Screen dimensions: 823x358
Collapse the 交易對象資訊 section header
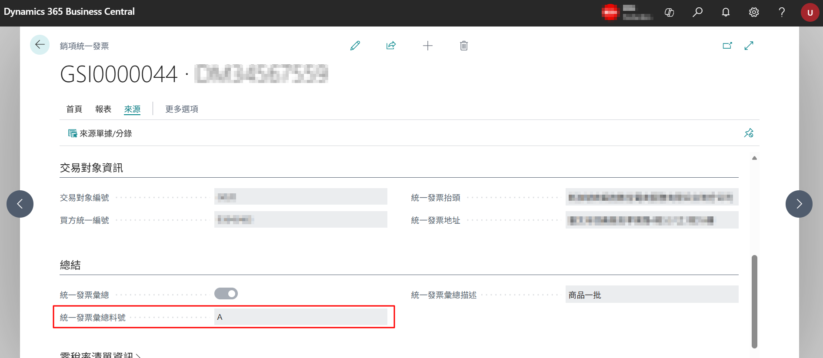coord(91,168)
